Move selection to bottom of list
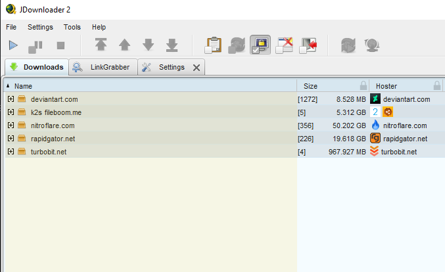 point(172,45)
